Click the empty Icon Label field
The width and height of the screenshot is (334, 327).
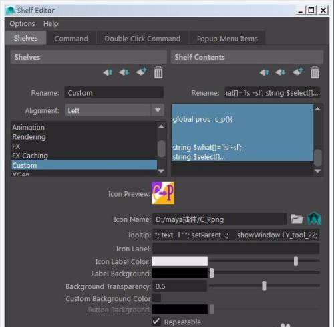coord(236,249)
